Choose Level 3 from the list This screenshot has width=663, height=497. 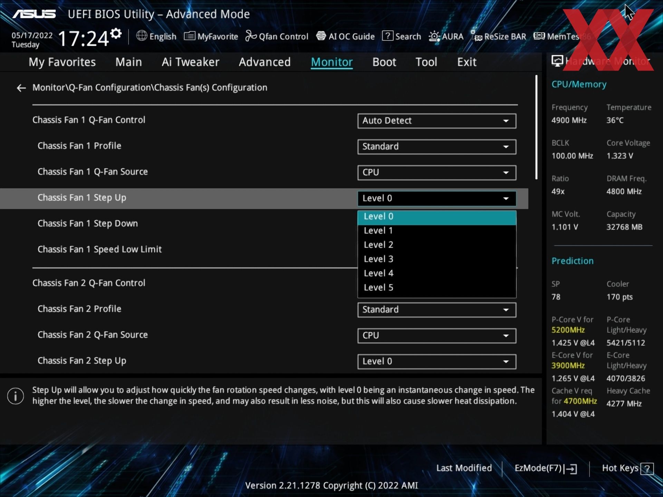click(437, 259)
